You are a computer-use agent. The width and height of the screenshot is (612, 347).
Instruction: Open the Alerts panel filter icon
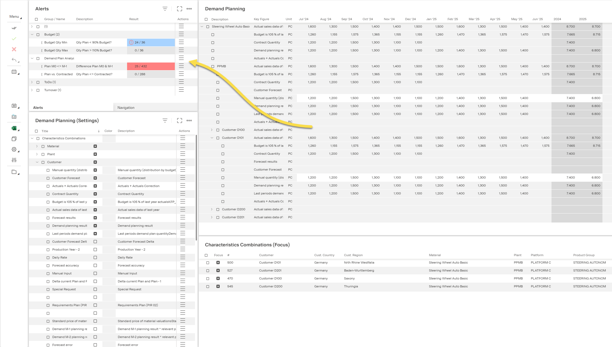click(x=165, y=9)
